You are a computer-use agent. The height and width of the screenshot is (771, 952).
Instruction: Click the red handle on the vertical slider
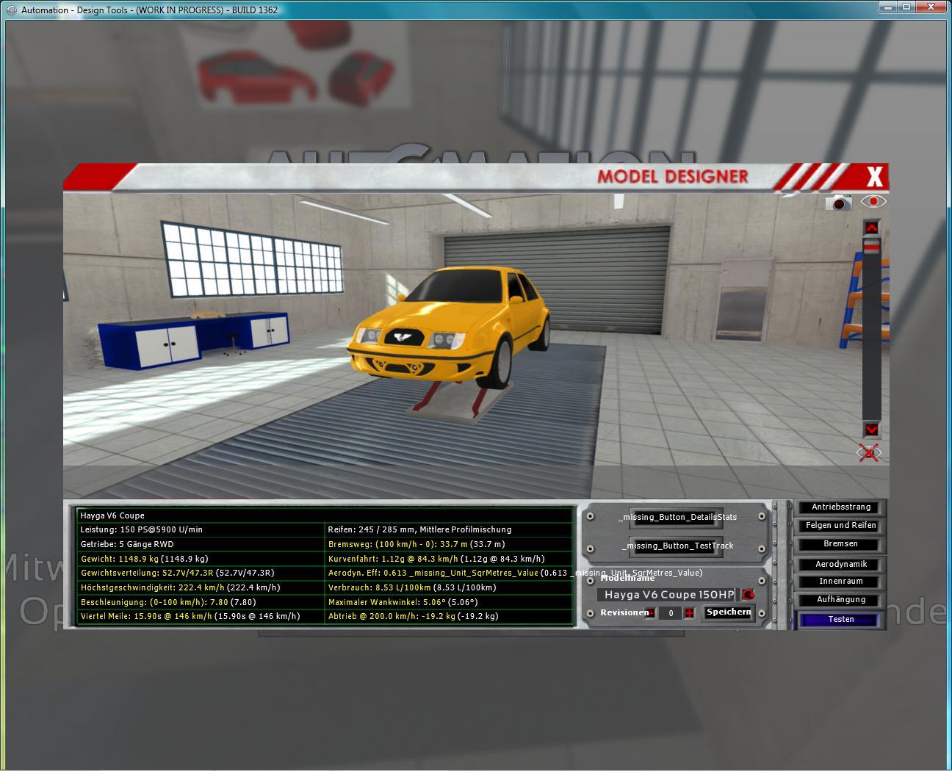click(871, 248)
